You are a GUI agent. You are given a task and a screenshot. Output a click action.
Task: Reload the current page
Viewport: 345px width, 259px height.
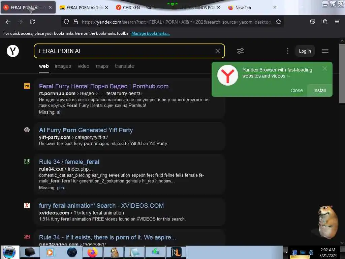point(32,22)
